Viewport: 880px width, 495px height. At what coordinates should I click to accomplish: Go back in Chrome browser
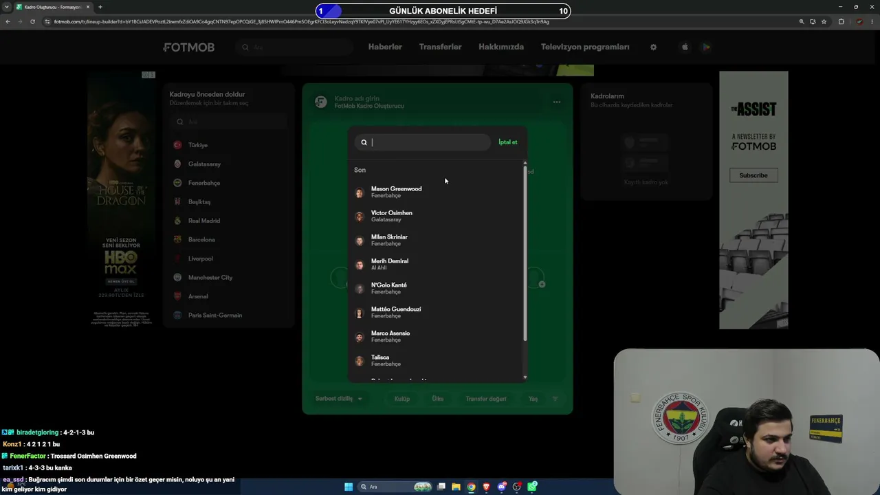coord(8,21)
